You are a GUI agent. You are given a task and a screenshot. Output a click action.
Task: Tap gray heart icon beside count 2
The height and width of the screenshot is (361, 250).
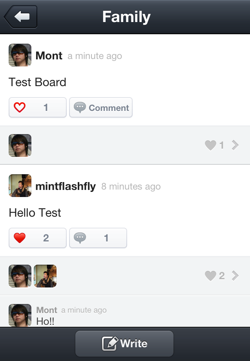(211, 276)
